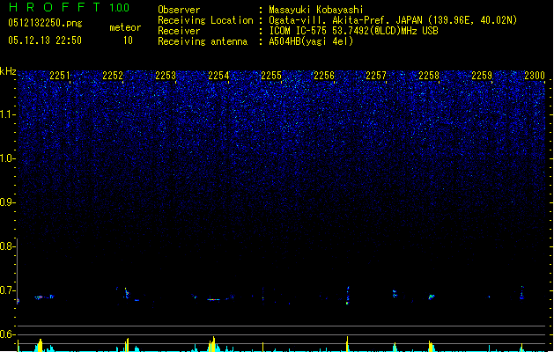Click the 'Receiving antenna' field label

[203, 41]
